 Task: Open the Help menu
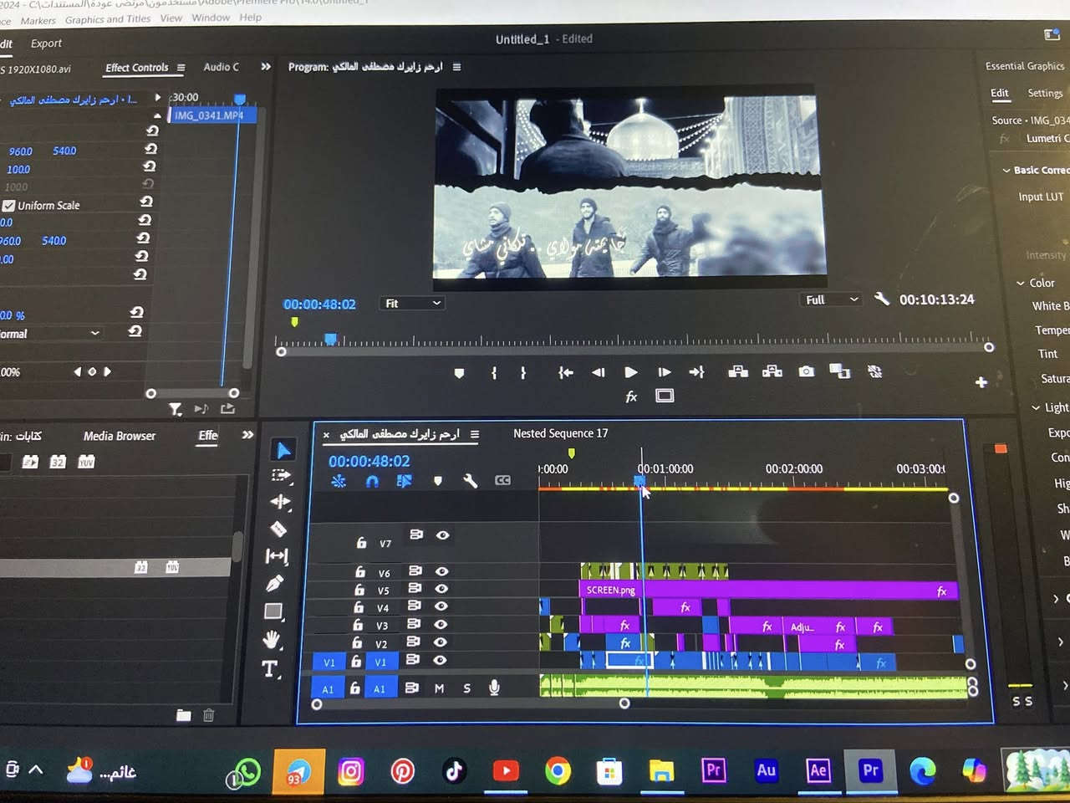coord(250,17)
